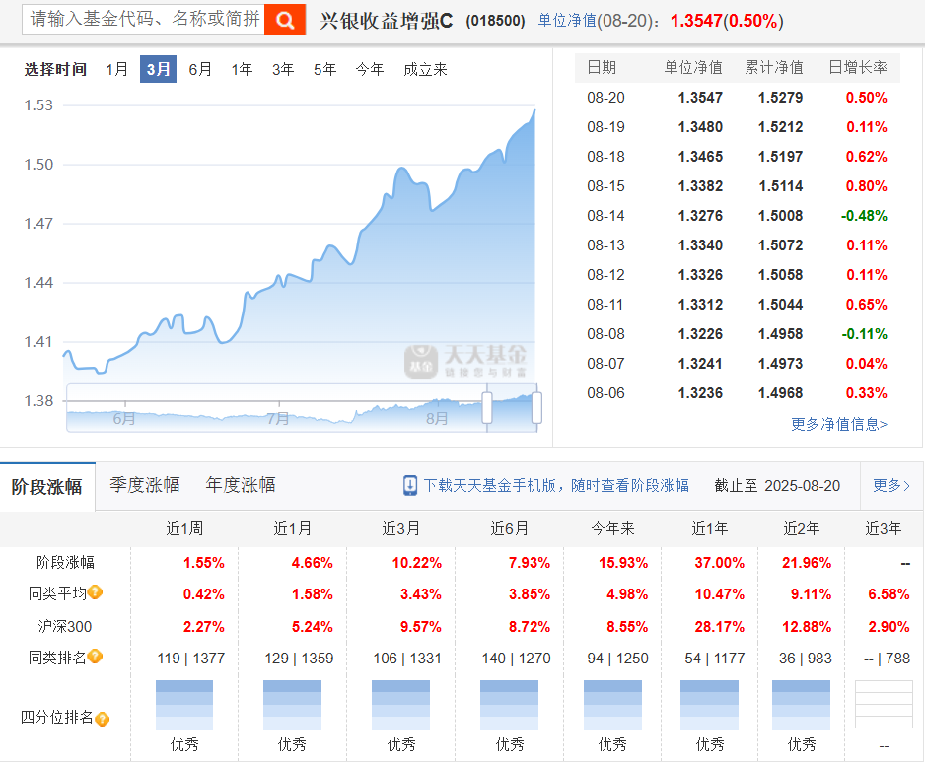Select the 6月 time range
925x763 pixels.
pos(200,70)
